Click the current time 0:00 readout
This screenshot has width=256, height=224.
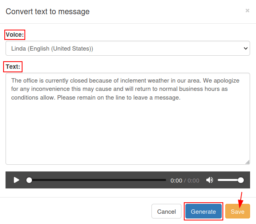[x=176, y=181]
